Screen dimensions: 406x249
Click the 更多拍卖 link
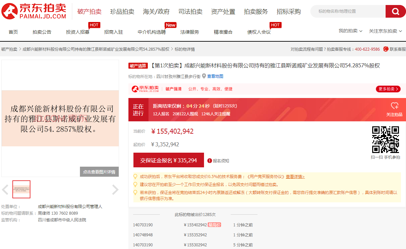tap(389, 89)
